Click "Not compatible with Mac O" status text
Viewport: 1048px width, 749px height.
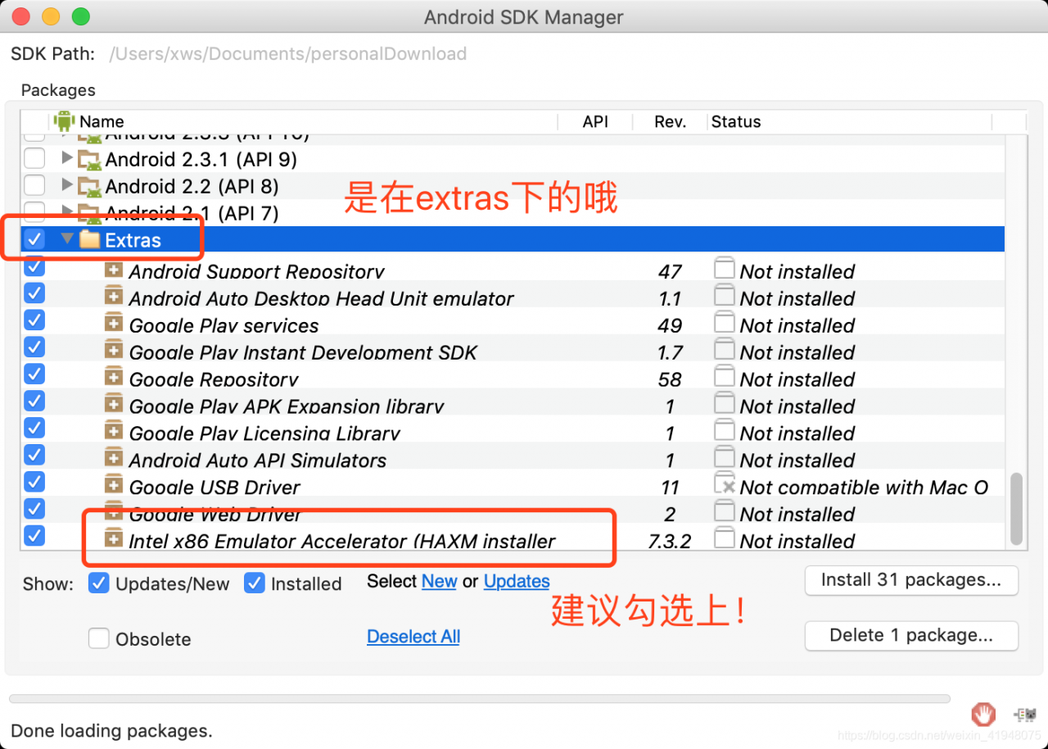[864, 488]
